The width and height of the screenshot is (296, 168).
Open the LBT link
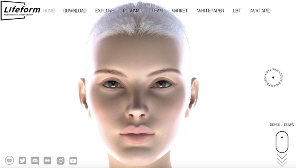(x=237, y=11)
